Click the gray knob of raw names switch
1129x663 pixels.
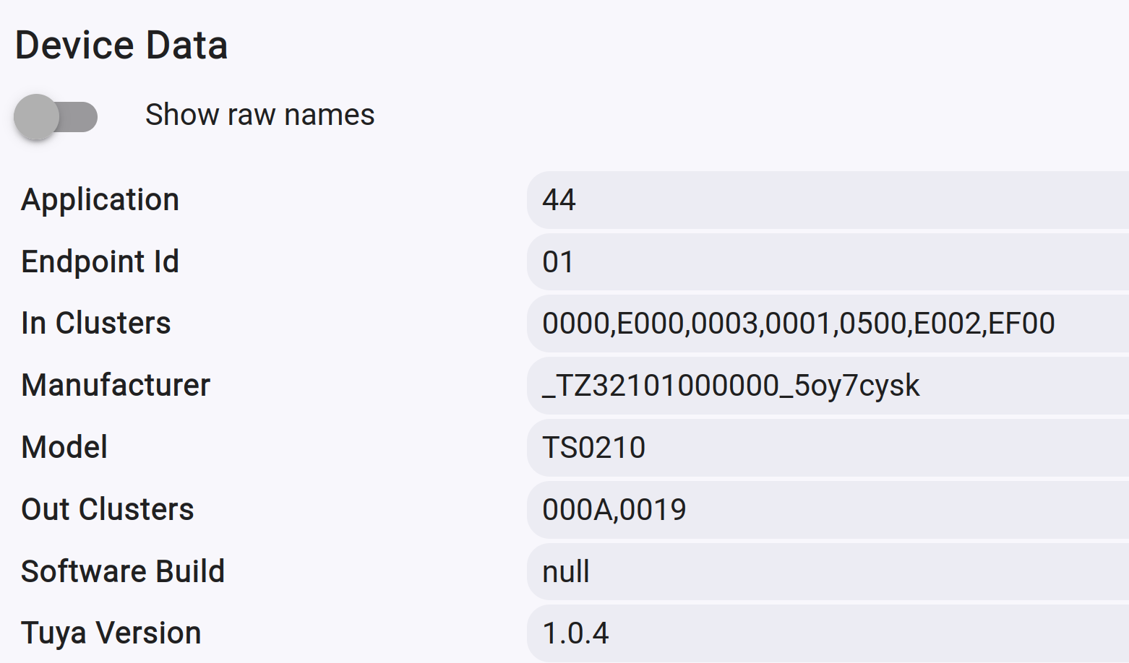tap(36, 117)
